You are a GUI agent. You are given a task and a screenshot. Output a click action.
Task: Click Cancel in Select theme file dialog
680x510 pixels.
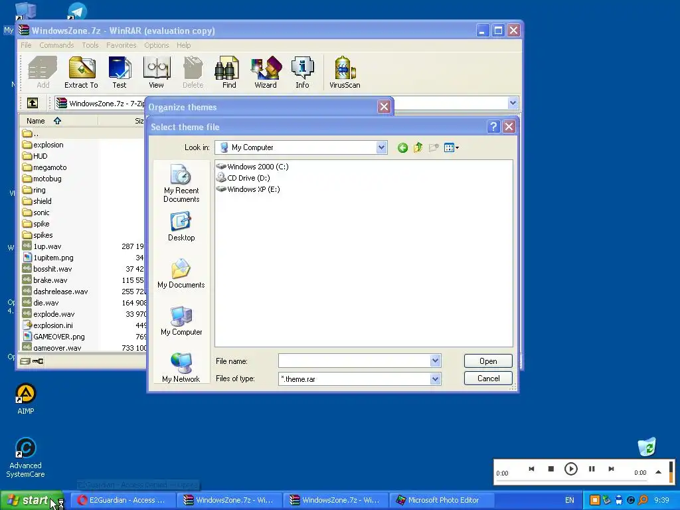(488, 378)
